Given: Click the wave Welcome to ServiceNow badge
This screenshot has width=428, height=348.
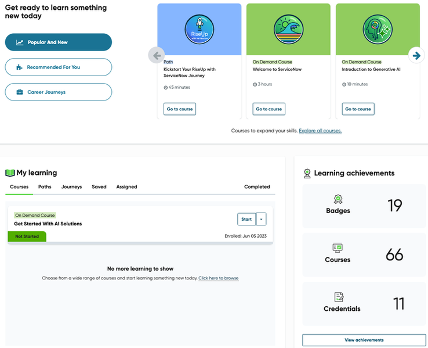Looking at the screenshot, I should pos(288,29).
